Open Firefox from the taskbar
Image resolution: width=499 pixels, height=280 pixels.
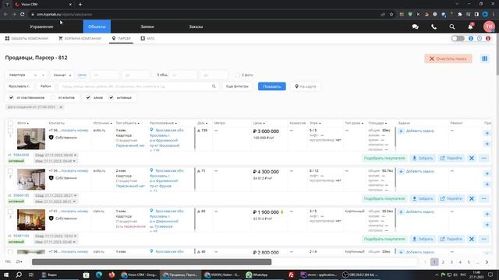[111, 275]
